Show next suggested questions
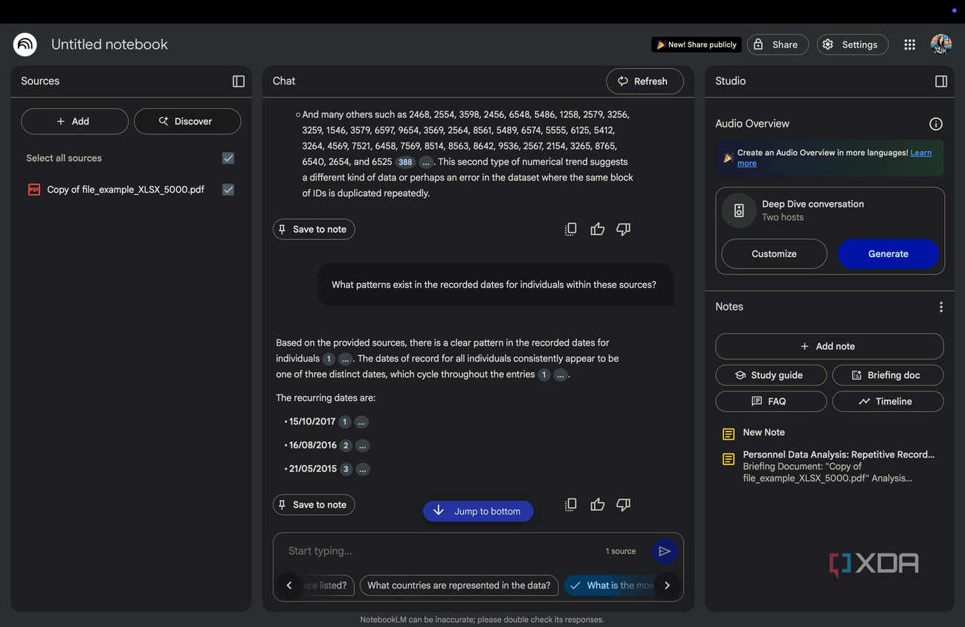The image size is (965, 627). (667, 585)
